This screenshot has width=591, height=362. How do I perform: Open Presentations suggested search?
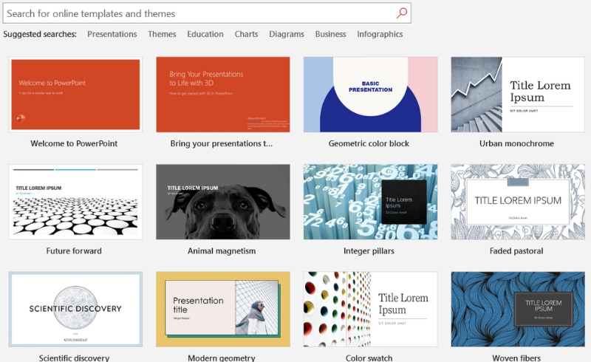tap(112, 34)
